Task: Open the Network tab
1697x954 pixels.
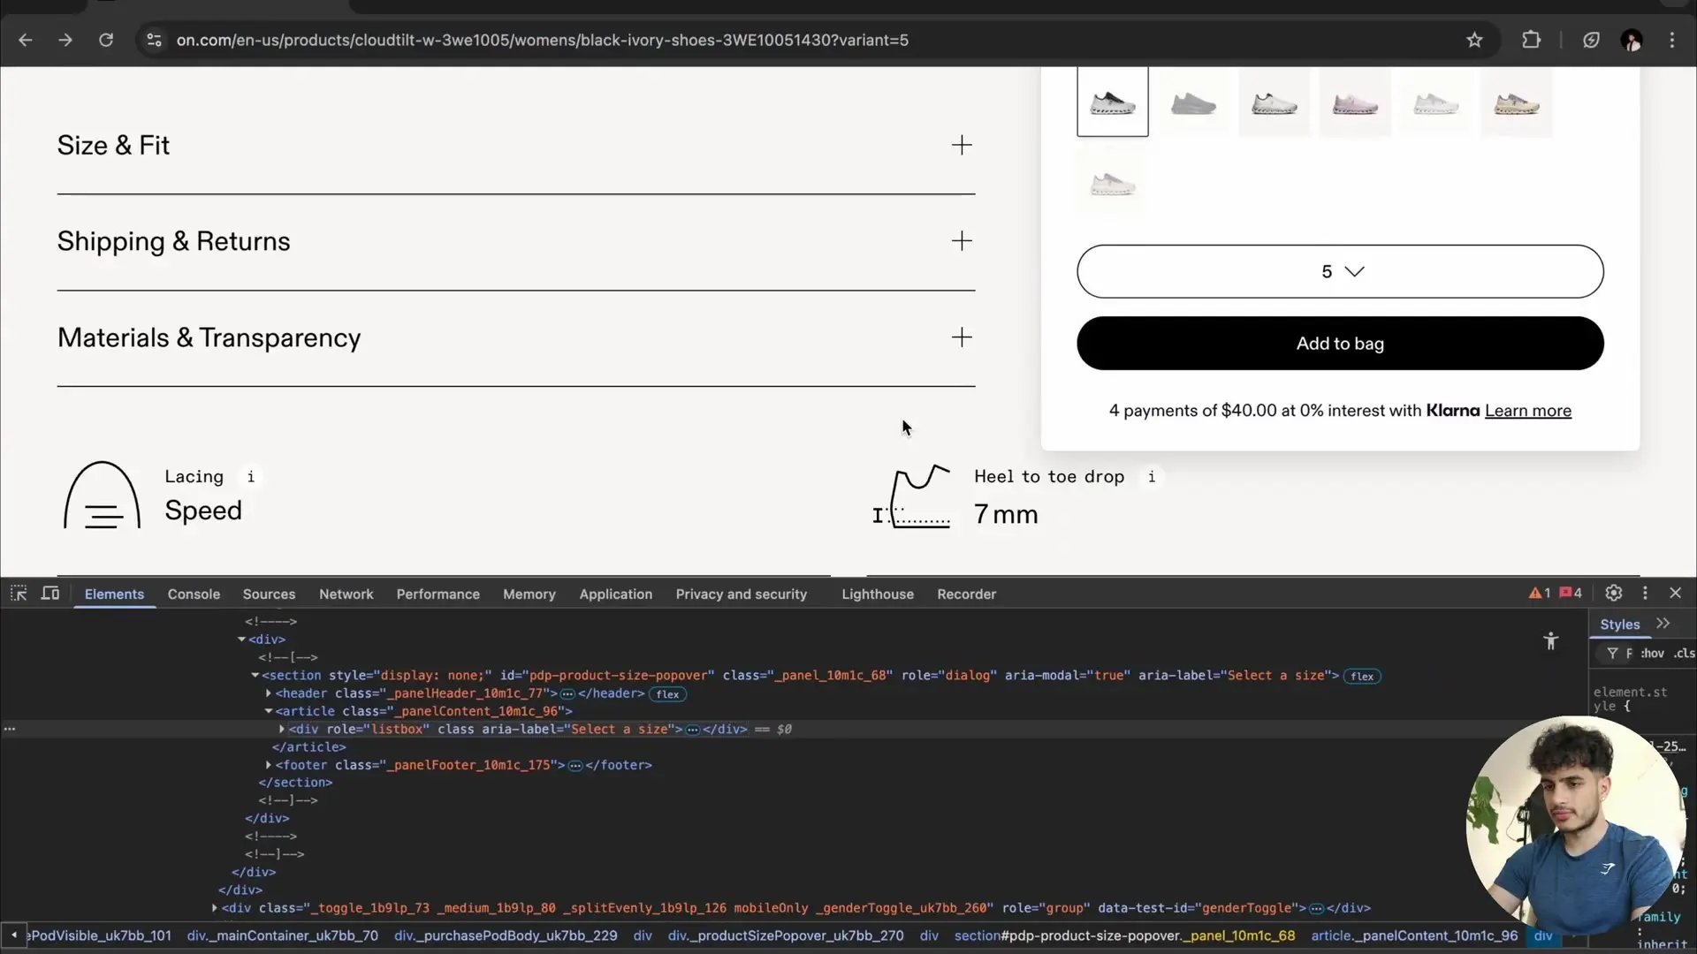Action: point(346,594)
